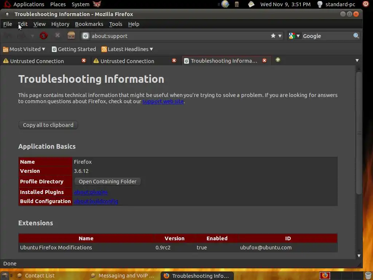The image size is (373, 280).
Task: Open the mail envelope indicator in panel
Action: pos(251,4)
